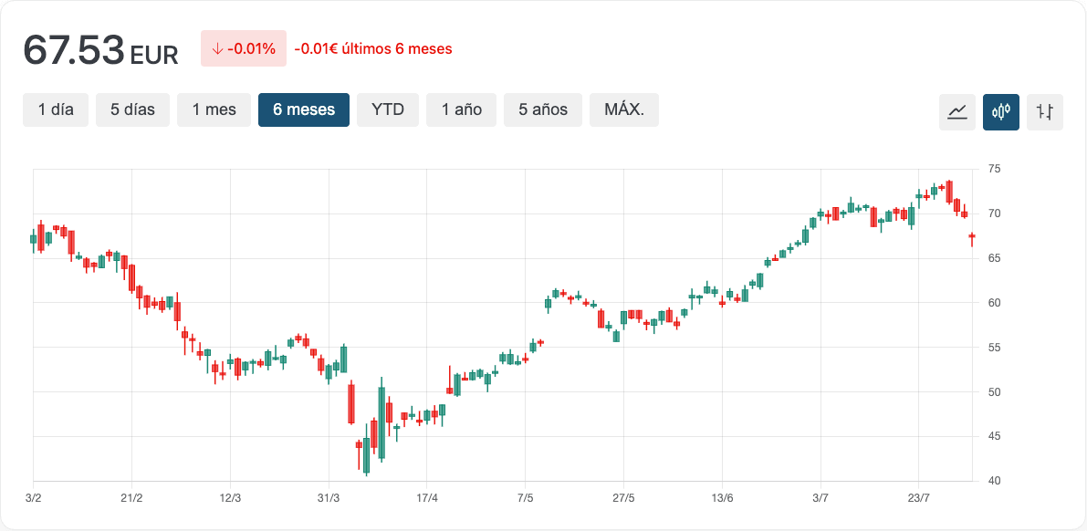Click the 40 value on the price axis

point(994,481)
